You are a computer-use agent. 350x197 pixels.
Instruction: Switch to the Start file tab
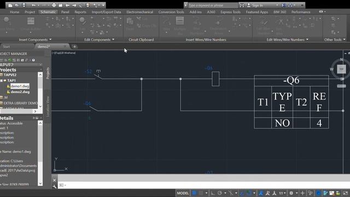point(6,47)
